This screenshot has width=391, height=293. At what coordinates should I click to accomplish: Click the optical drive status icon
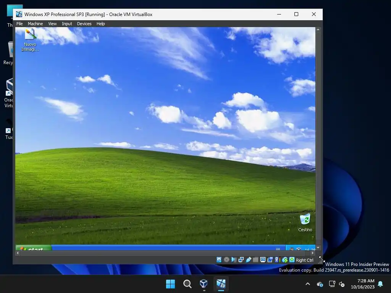tap(226, 259)
